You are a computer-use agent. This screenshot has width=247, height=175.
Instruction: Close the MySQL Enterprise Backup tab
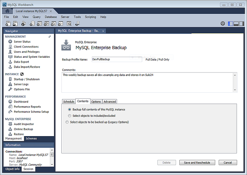click(103, 31)
